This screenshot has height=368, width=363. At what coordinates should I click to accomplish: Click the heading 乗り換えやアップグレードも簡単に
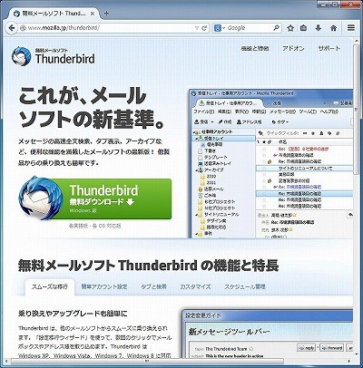(73, 314)
